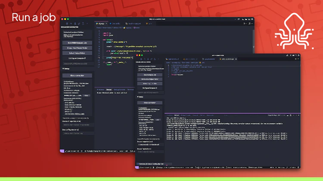The height and width of the screenshot is (181, 323).
Task: Click notifications bell in front window status bar
Action: [298, 167]
